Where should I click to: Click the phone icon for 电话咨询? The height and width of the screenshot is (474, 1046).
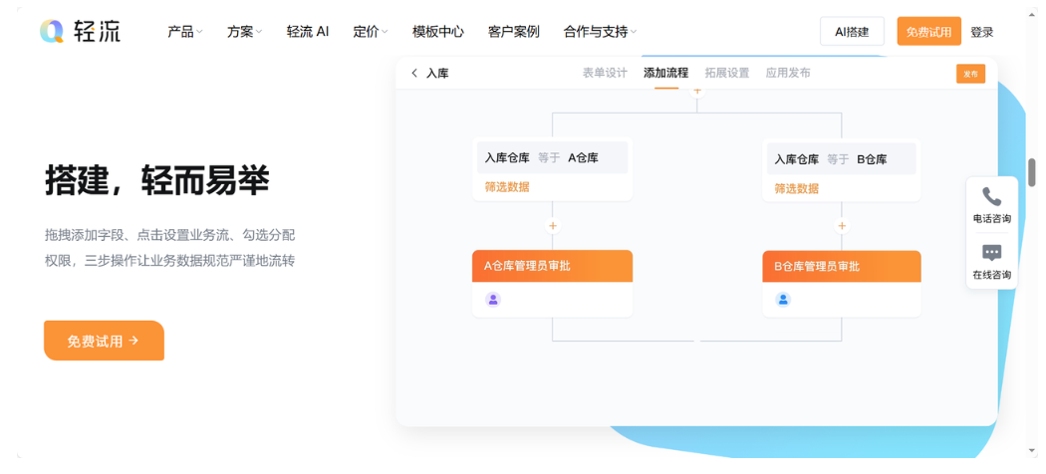pos(991,196)
